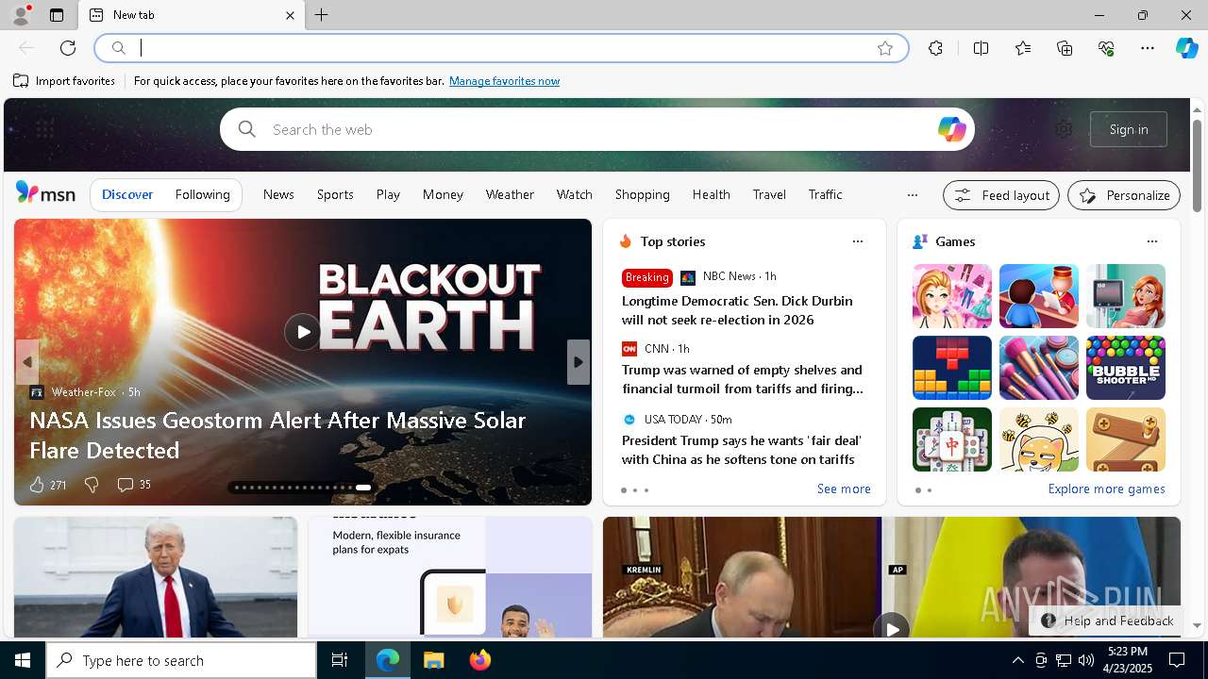The height and width of the screenshot is (679, 1208).
Task: Open the apps grid launcher icon
Action: pos(44,128)
